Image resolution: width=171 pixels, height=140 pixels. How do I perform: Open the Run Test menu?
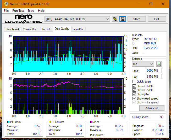pyautogui.click(x=18, y=11)
